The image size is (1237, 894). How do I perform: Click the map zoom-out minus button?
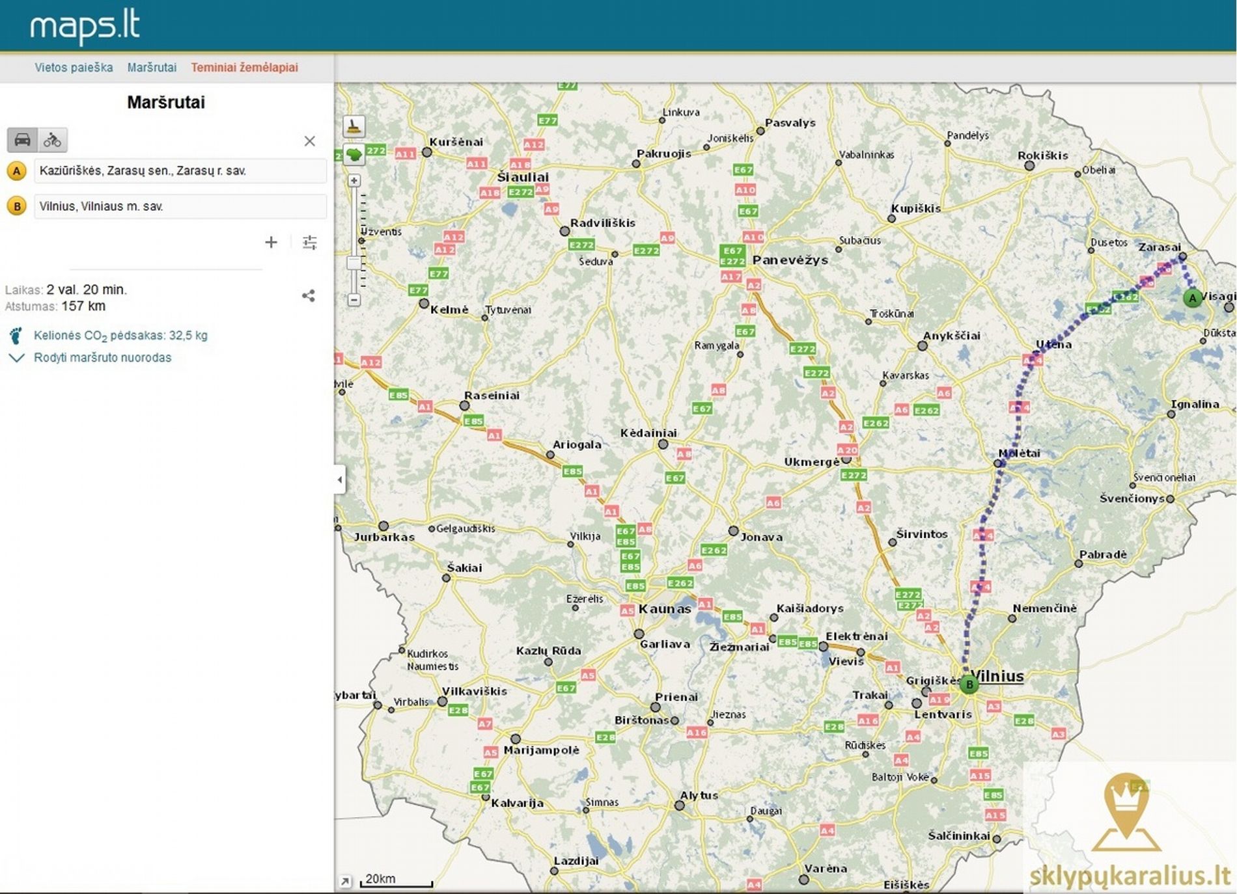tap(354, 300)
